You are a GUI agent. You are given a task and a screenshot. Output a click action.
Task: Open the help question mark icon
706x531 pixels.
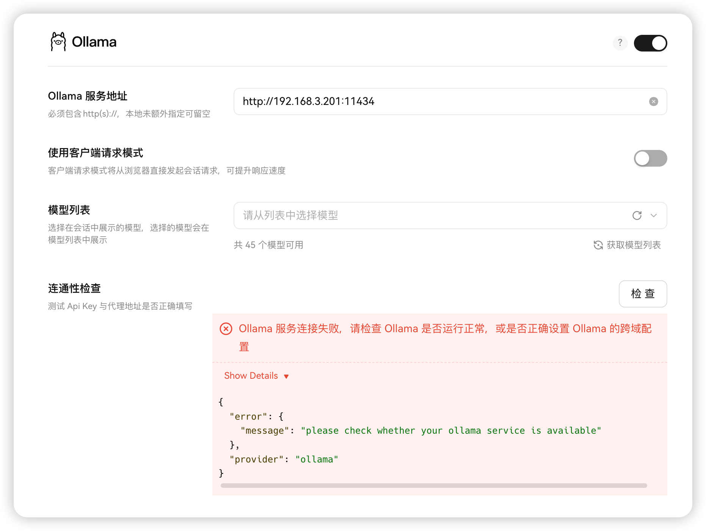620,43
